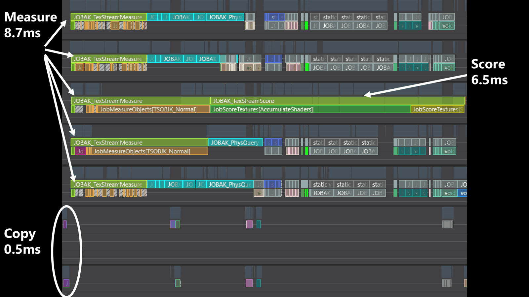
Task: Click JobMeasureObjects[TSOBJK_Normal] block next to purple Jo
Action: [x=150, y=151]
